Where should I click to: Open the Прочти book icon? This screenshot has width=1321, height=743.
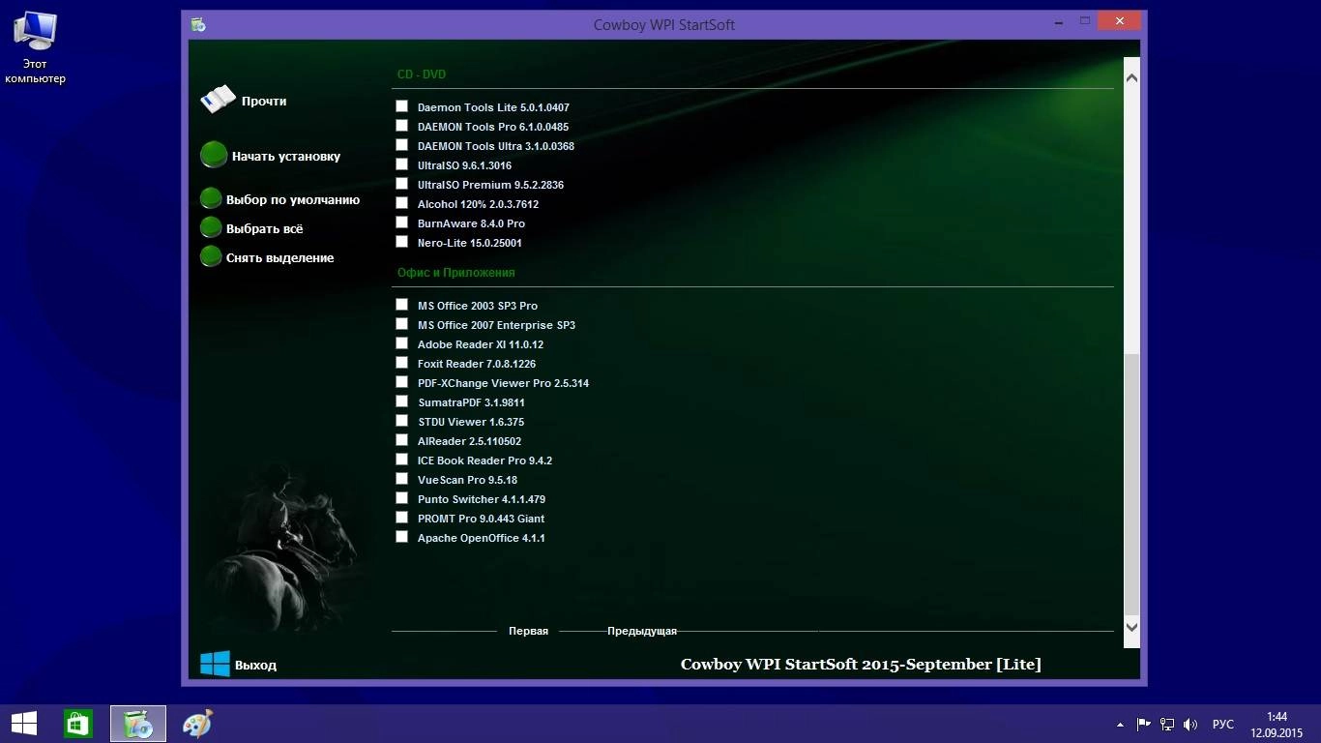point(218,100)
